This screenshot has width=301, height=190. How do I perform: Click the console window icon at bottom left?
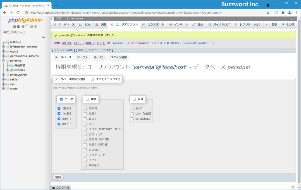click(x=54, y=188)
